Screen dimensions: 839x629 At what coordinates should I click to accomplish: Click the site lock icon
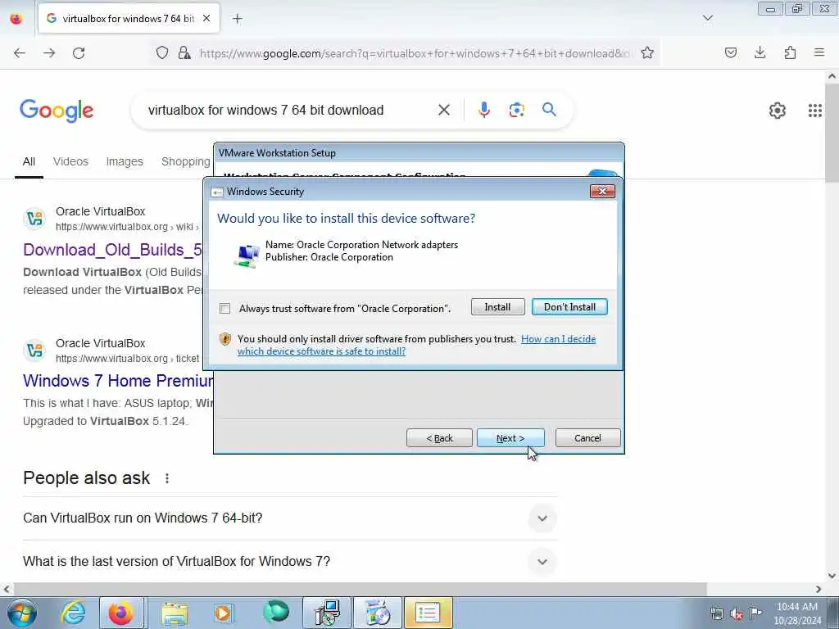(184, 52)
